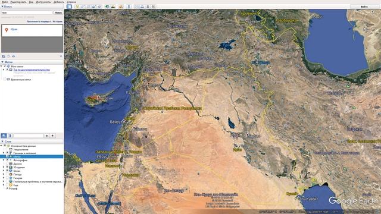381x214 pixels.
Task: Toggle sunlight across the landscape icon
Action: click(113, 7)
